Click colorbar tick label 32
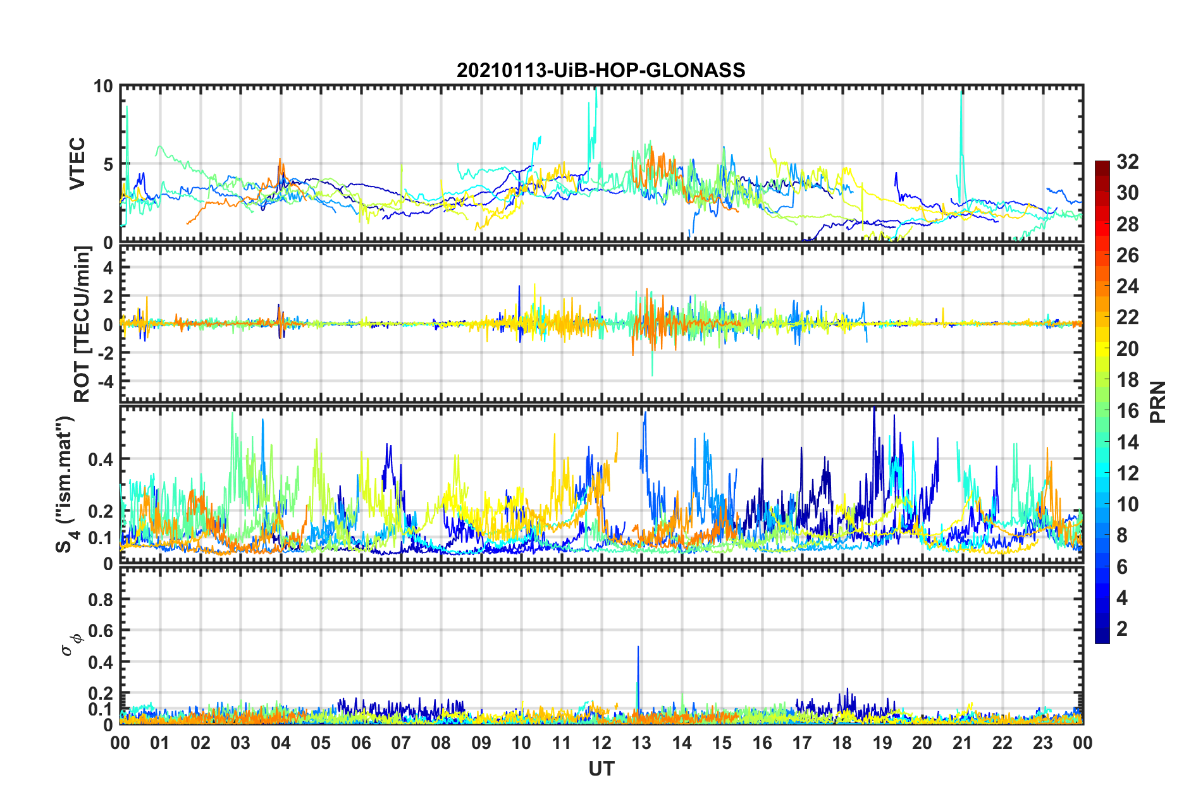 (x=1128, y=162)
